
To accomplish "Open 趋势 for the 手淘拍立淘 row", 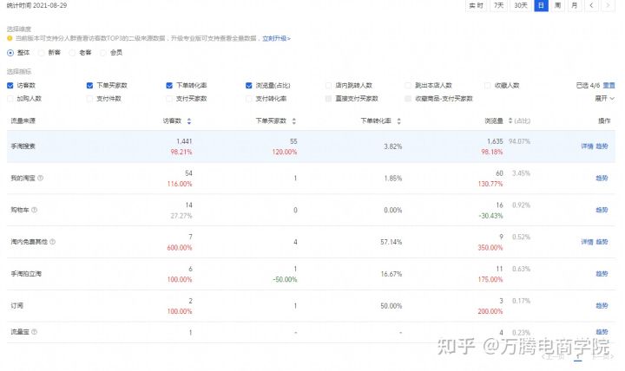I will pos(602,273).
